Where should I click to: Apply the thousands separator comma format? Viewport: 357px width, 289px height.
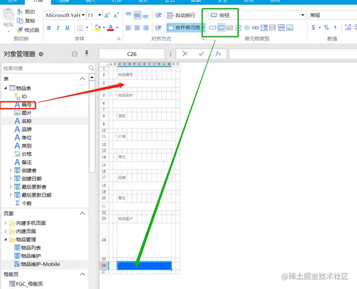(x=335, y=28)
